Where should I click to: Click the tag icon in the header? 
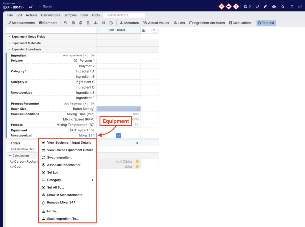pos(292,6)
